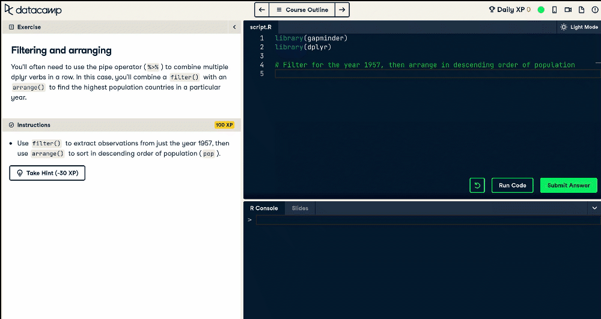The width and height of the screenshot is (601, 319).
Task: Submit Answer for the exercise
Action: (569, 186)
